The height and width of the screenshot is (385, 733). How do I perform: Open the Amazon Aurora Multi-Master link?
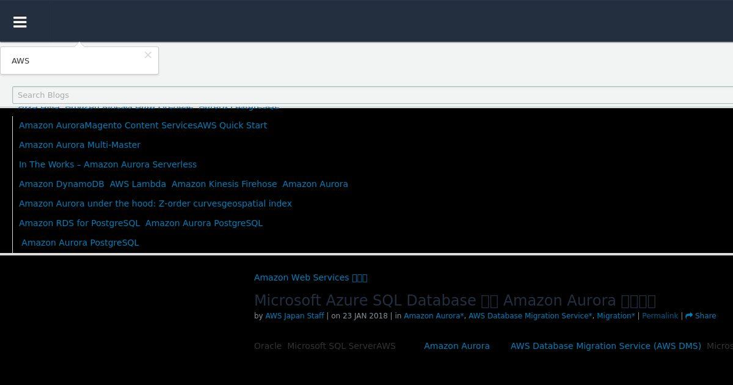click(x=79, y=145)
